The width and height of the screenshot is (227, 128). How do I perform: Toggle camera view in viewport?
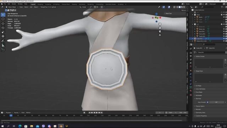[x=160, y=32]
